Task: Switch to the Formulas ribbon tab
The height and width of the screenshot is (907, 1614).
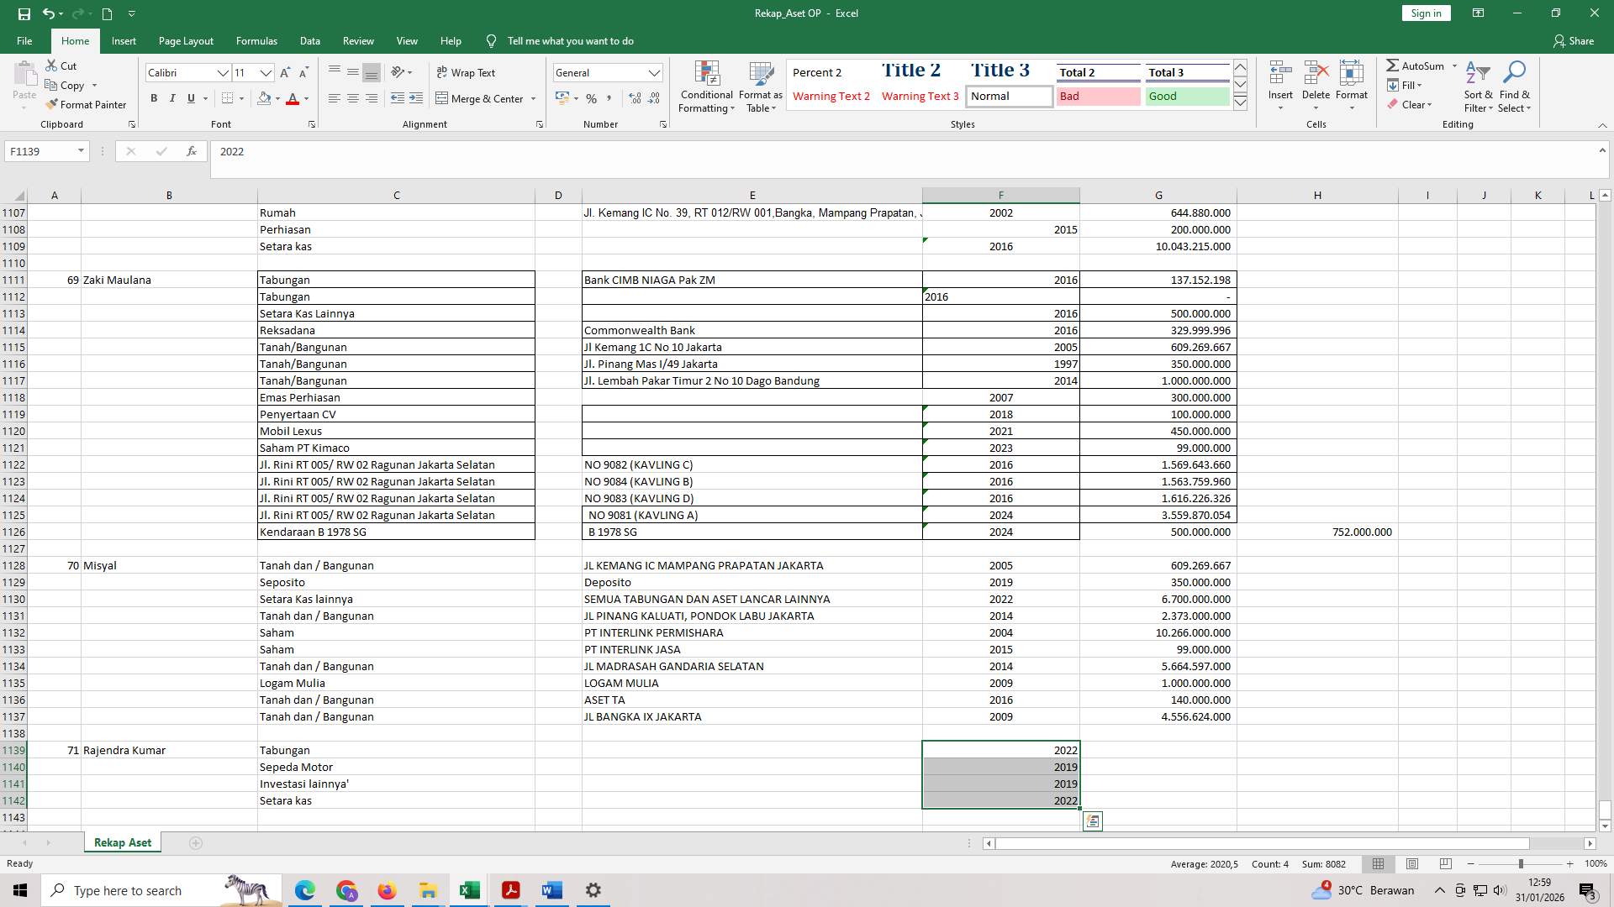Action: coord(256,40)
